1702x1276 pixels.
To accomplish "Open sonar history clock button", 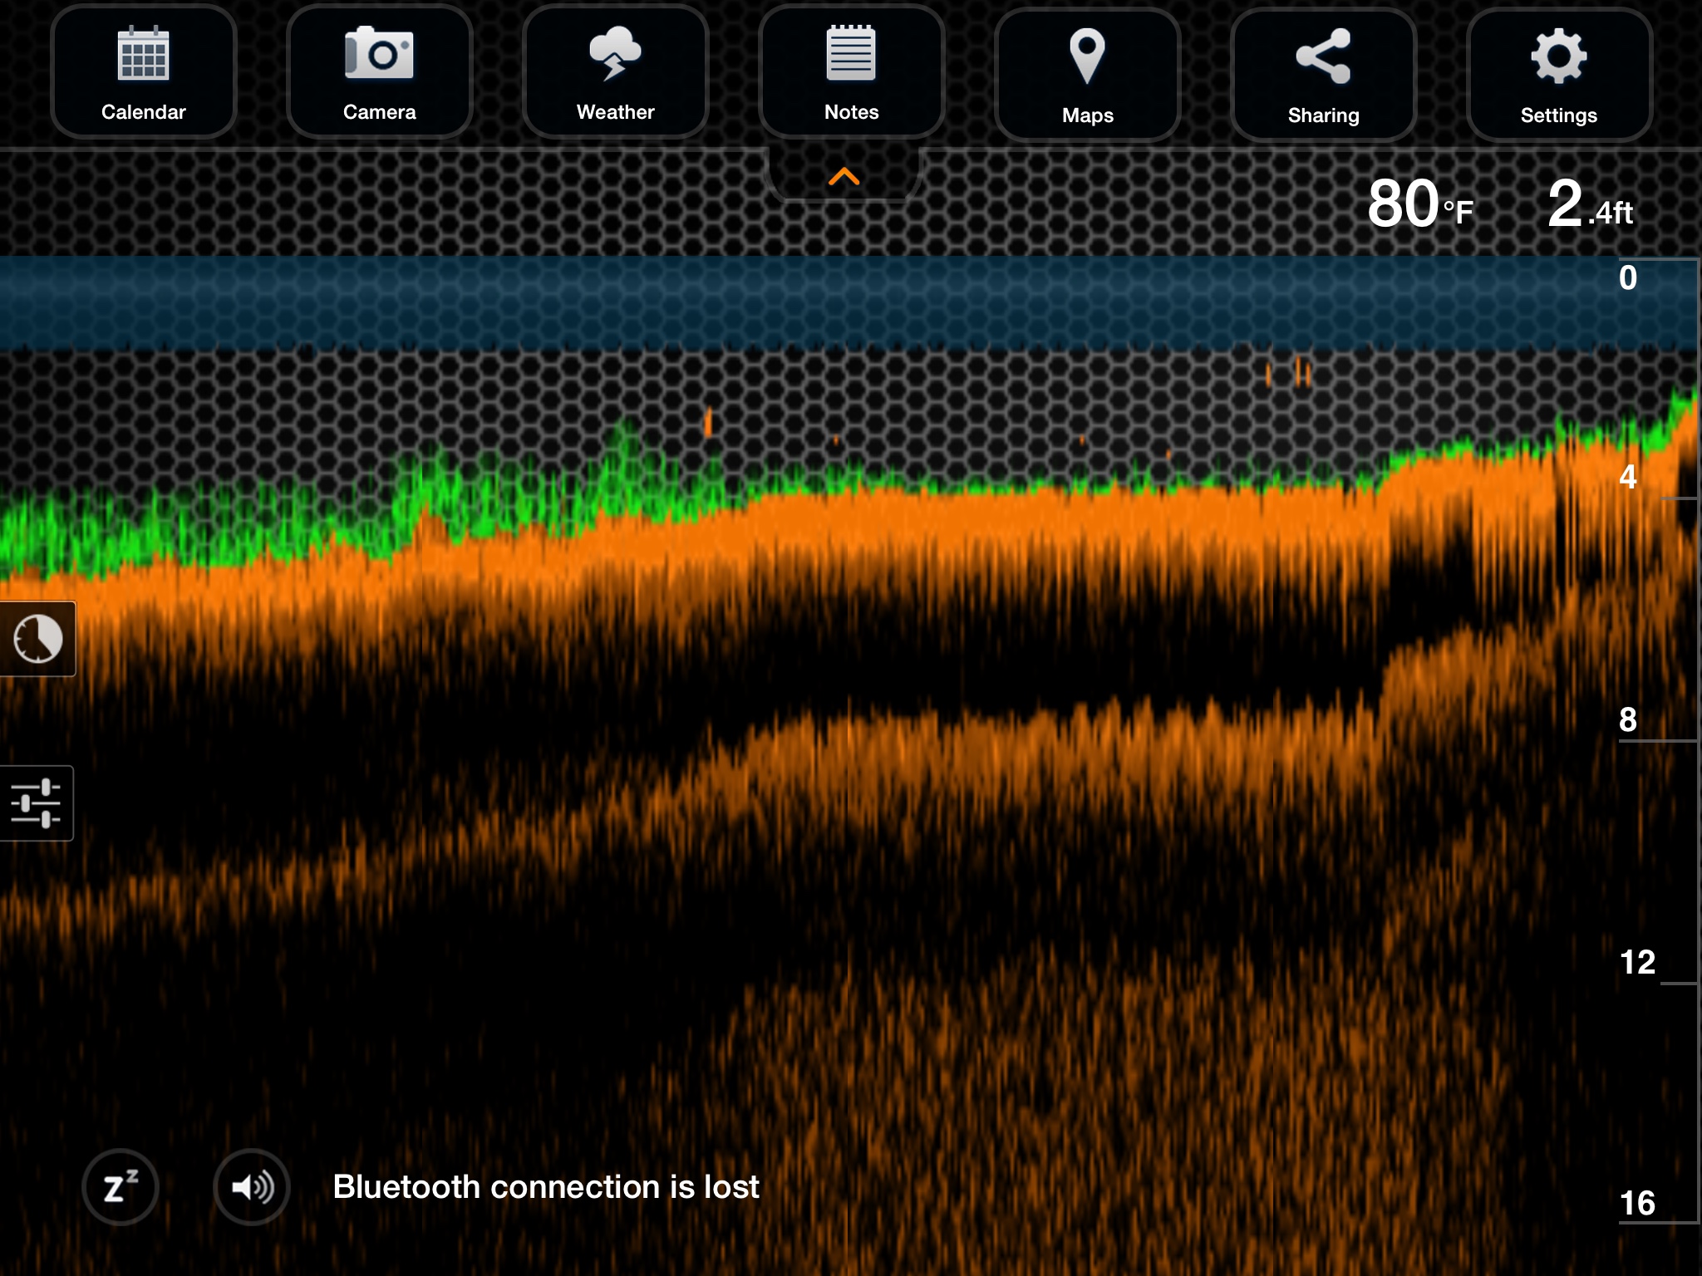I will pos(37,638).
